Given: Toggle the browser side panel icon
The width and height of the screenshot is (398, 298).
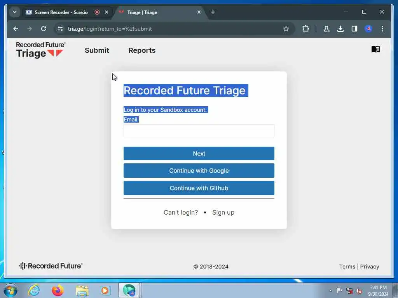Looking at the screenshot, I should [354, 29].
